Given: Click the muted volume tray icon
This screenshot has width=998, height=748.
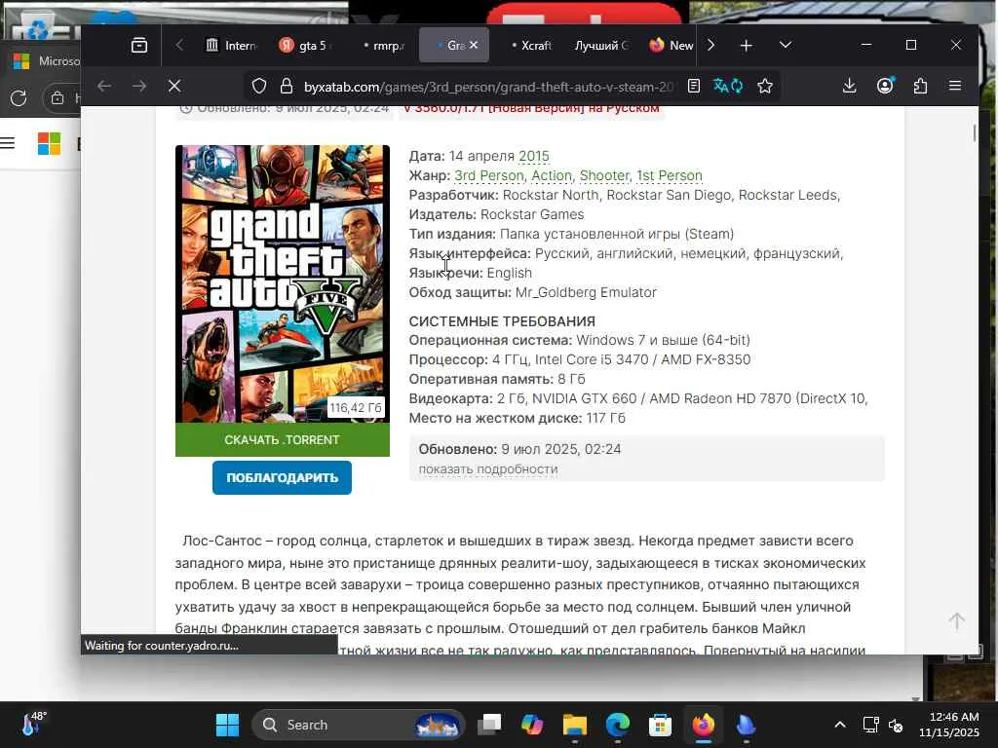Looking at the screenshot, I should (896, 725).
